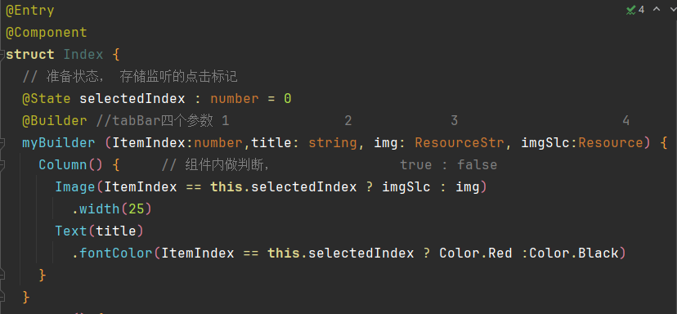Collapse the struct Index code block
This screenshot has width=677, height=314.
(x=2, y=55)
